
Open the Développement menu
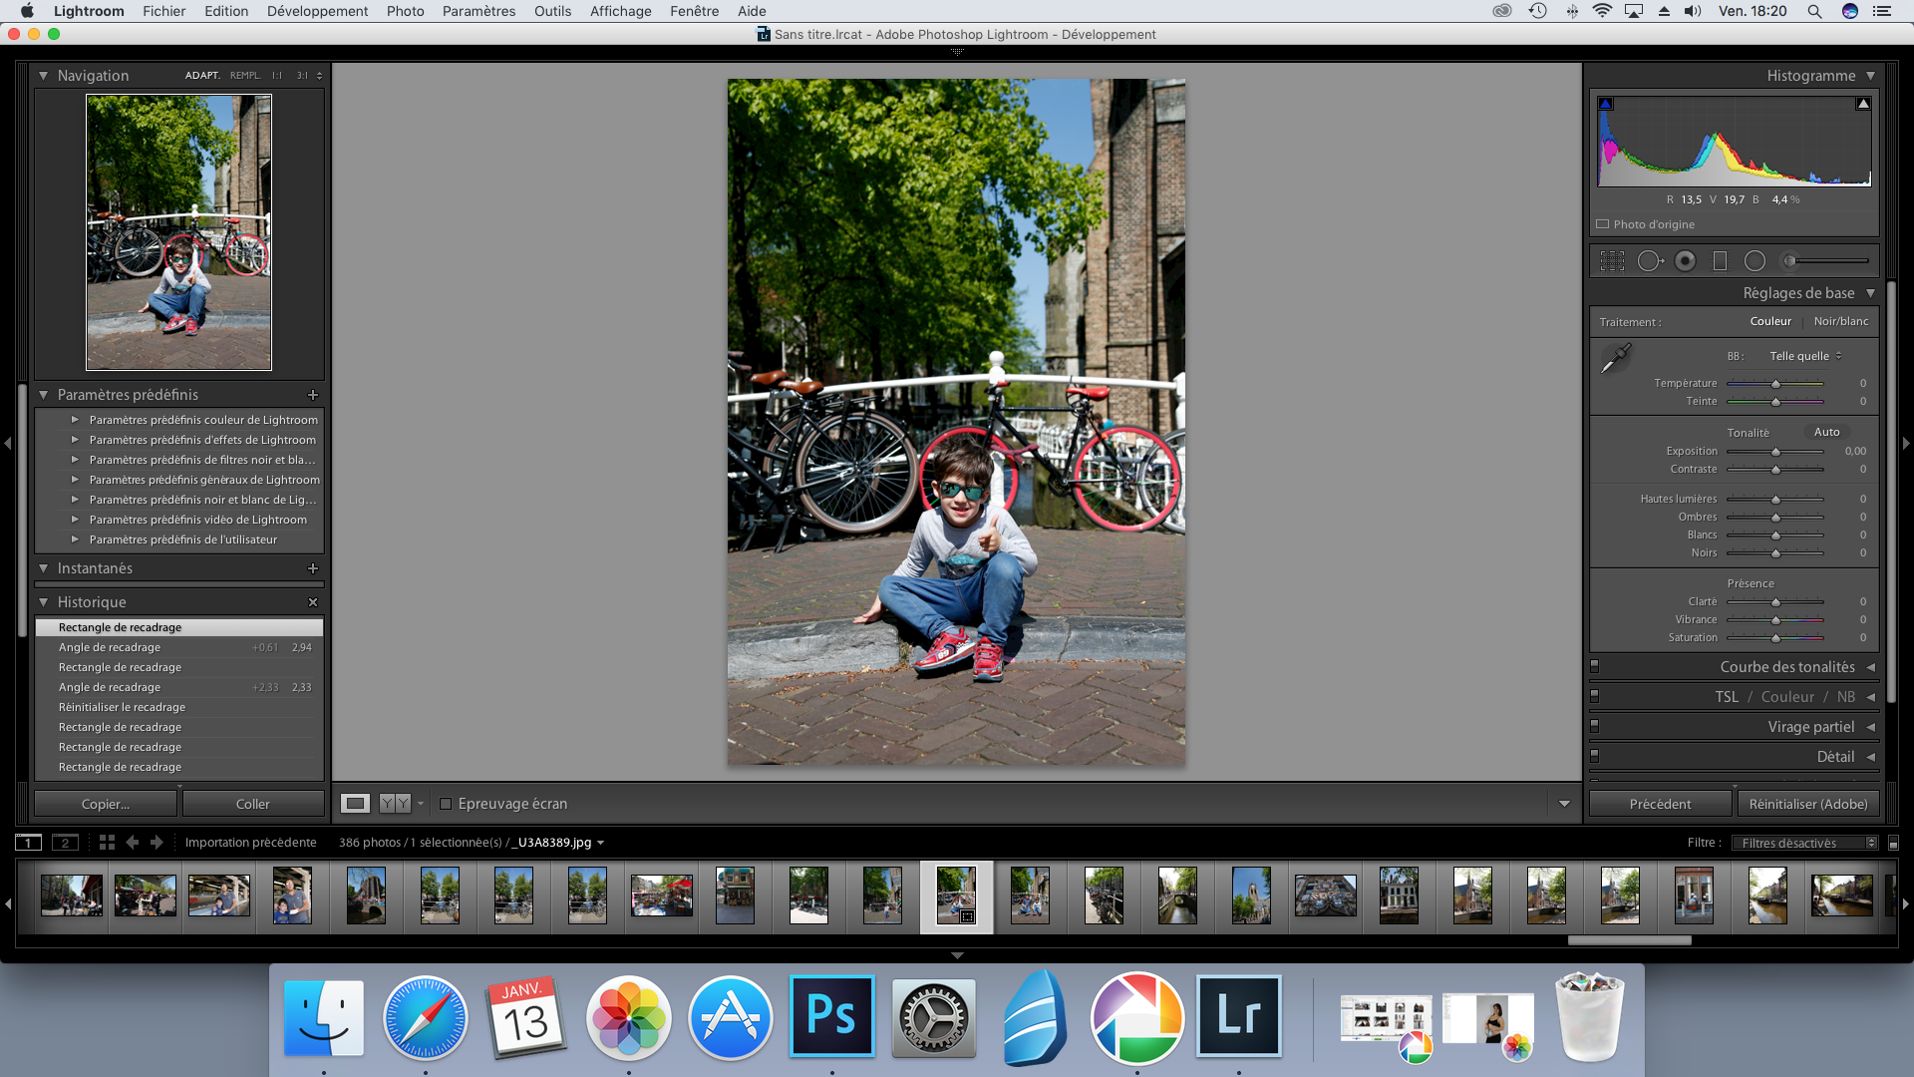click(x=317, y=11)
